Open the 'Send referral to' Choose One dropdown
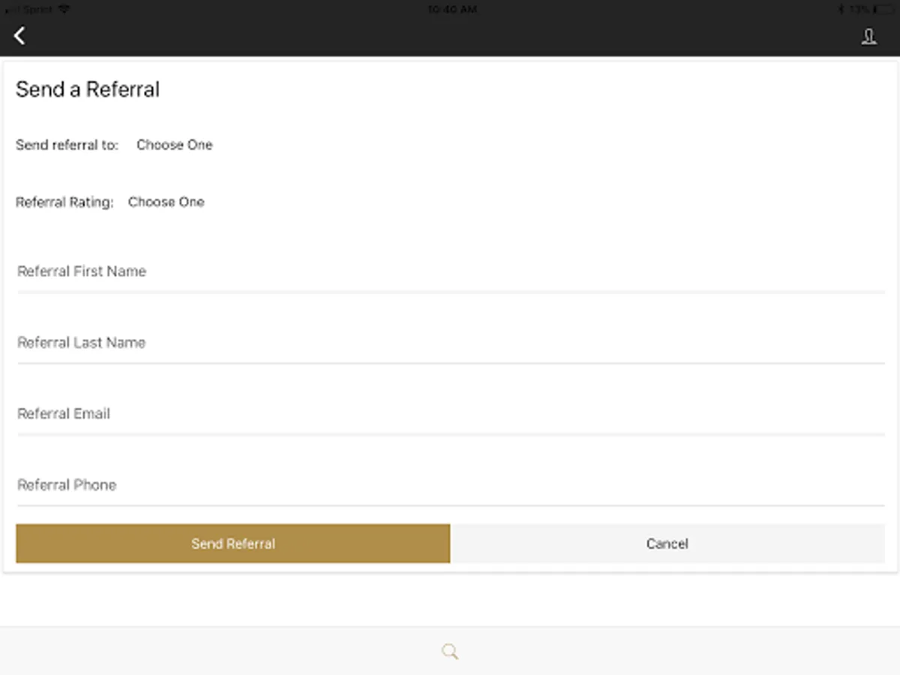The width and height of the screenshot is (900, 675). point(175,145)
